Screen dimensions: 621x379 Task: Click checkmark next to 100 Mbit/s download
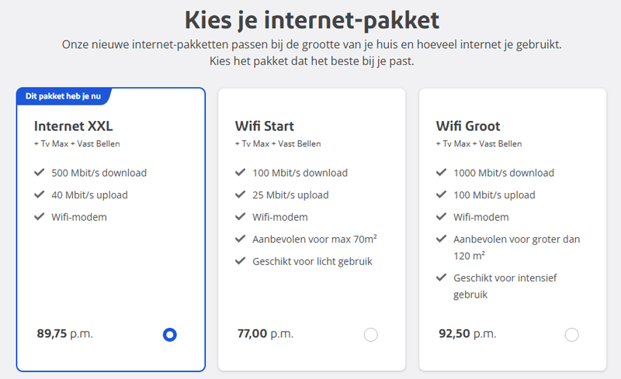(x=241, y=173)
